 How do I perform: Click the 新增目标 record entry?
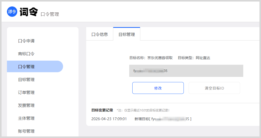click(x=163, y=119)
